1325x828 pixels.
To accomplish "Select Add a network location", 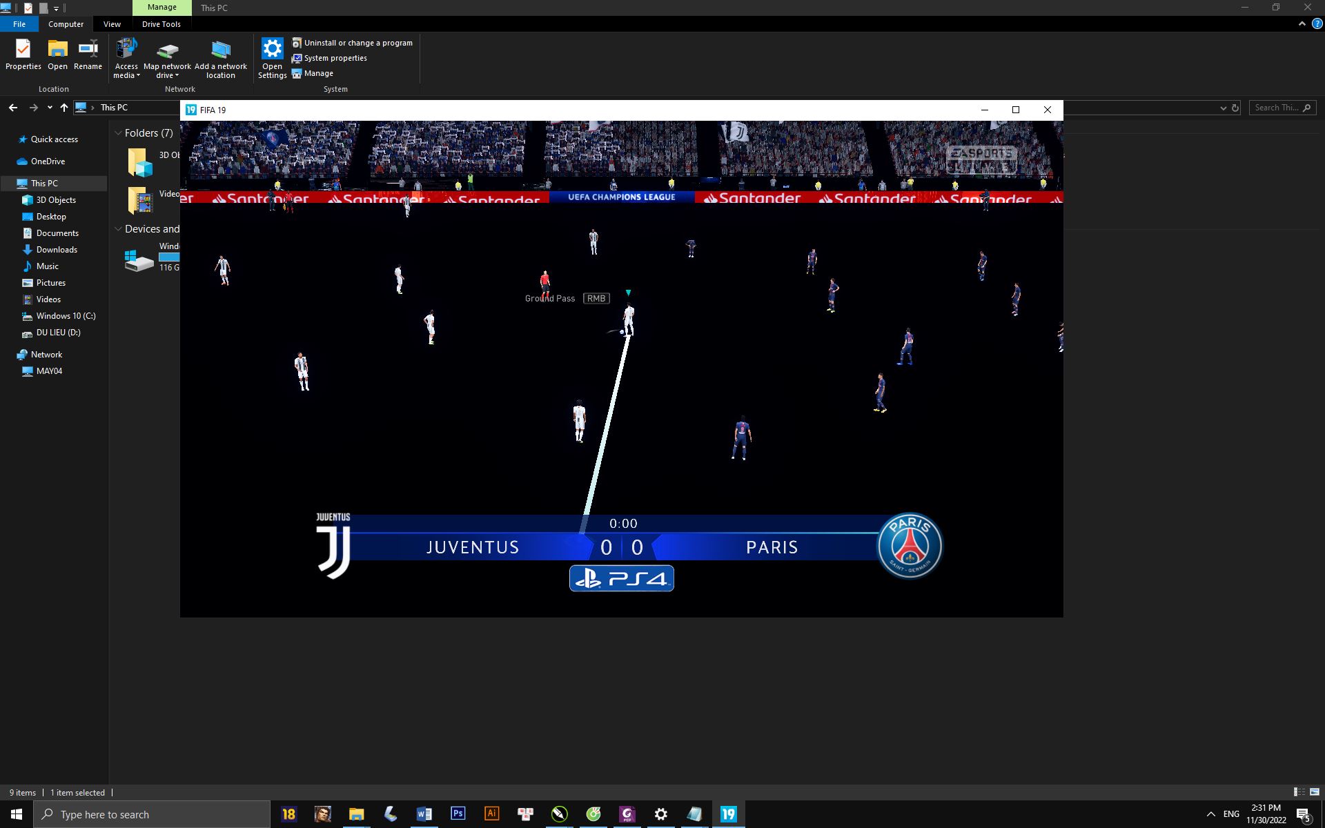I will (220, 58).
